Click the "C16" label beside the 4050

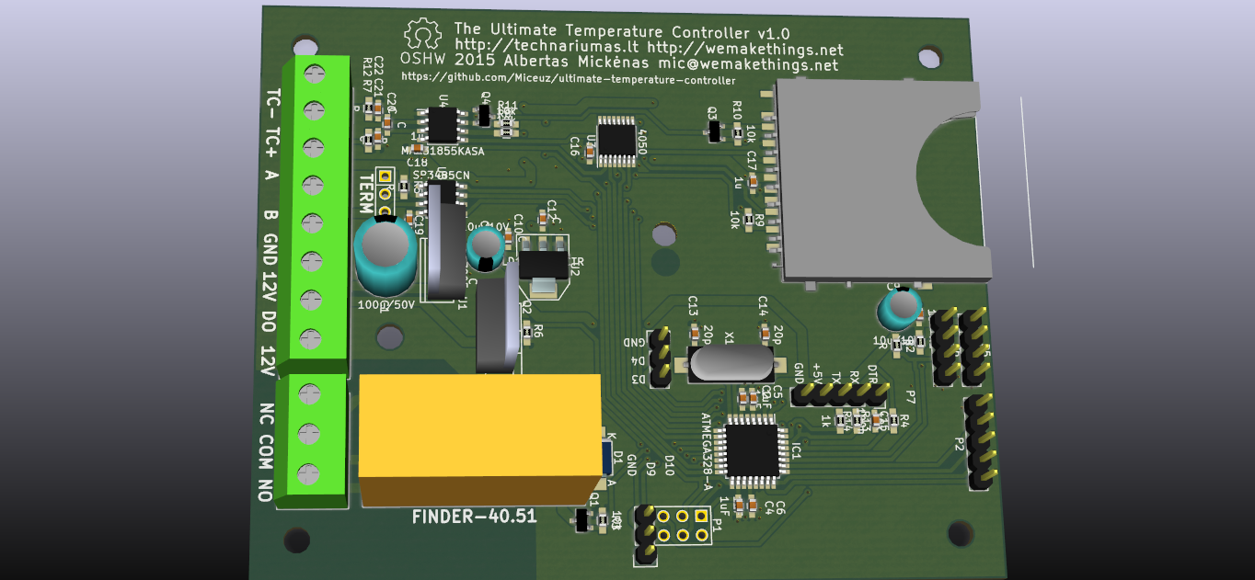[x=575, y=146]
